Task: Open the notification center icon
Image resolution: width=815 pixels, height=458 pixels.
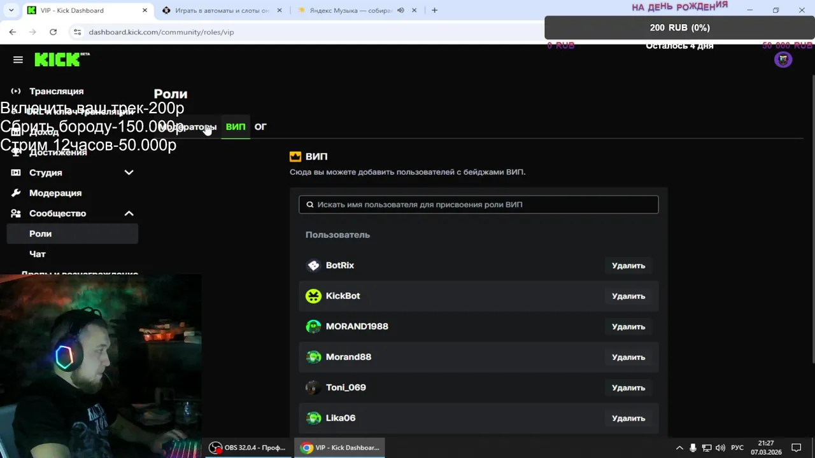Action: [796, 448]
